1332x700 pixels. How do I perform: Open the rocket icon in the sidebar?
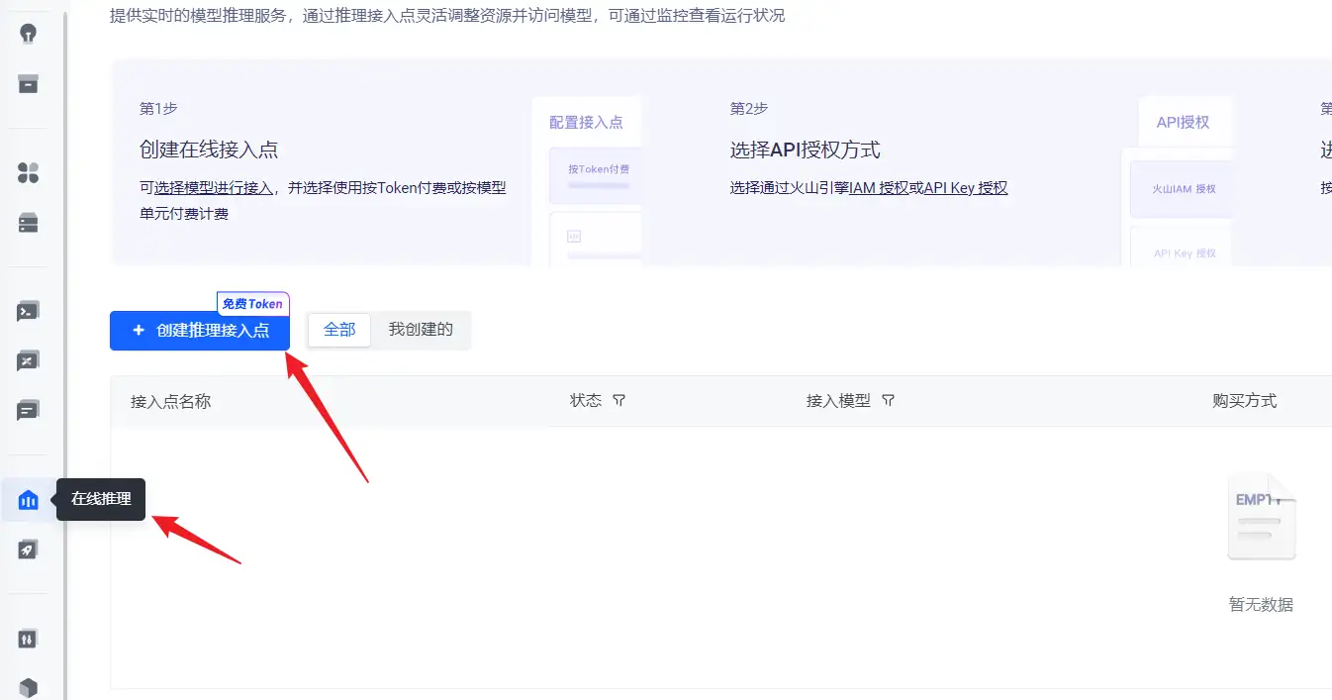pos(29,550)
